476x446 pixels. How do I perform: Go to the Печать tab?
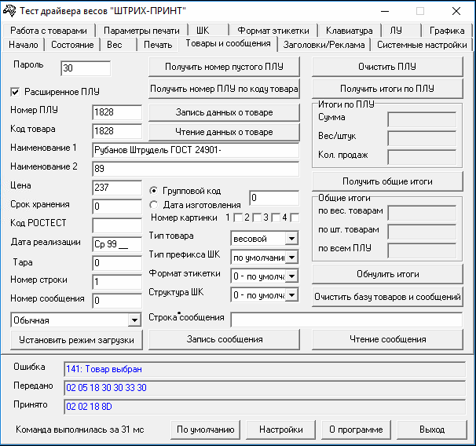[158, 45]
